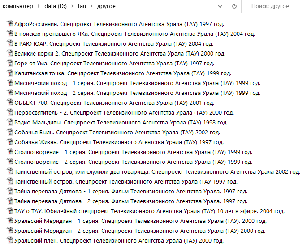Select В поисках пропавшего ЯКа file name

[x=134, y=34]
